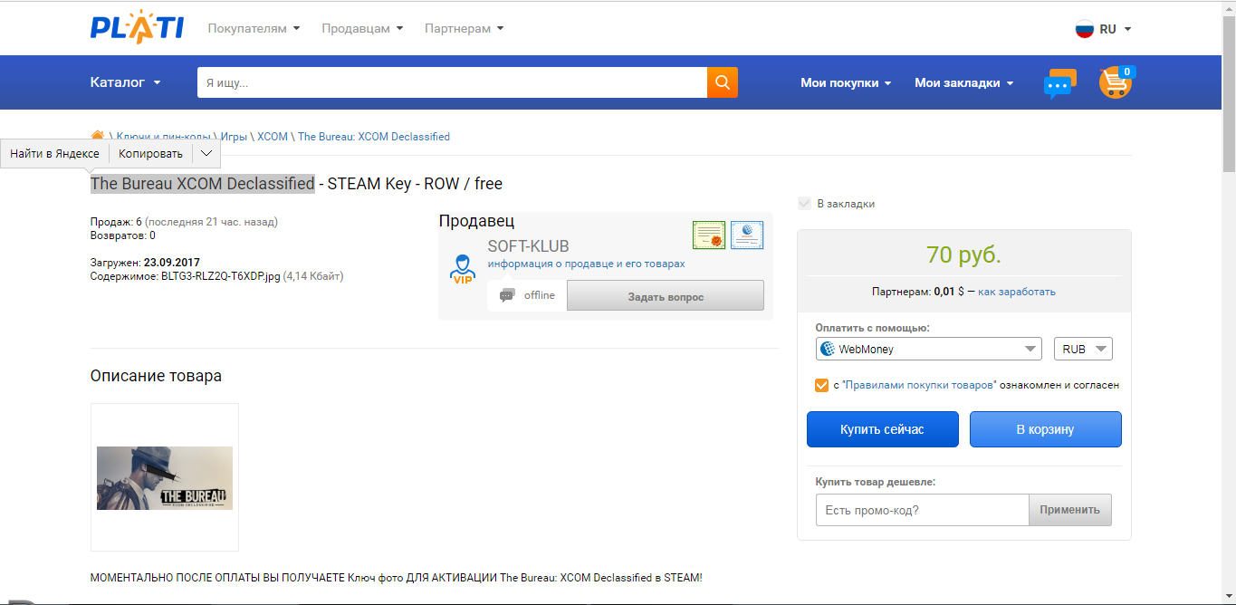The height and width of the screenshot is (605, 1236).
Task: Click the '70 руб.' price text
Action: [x=963, y=254]
